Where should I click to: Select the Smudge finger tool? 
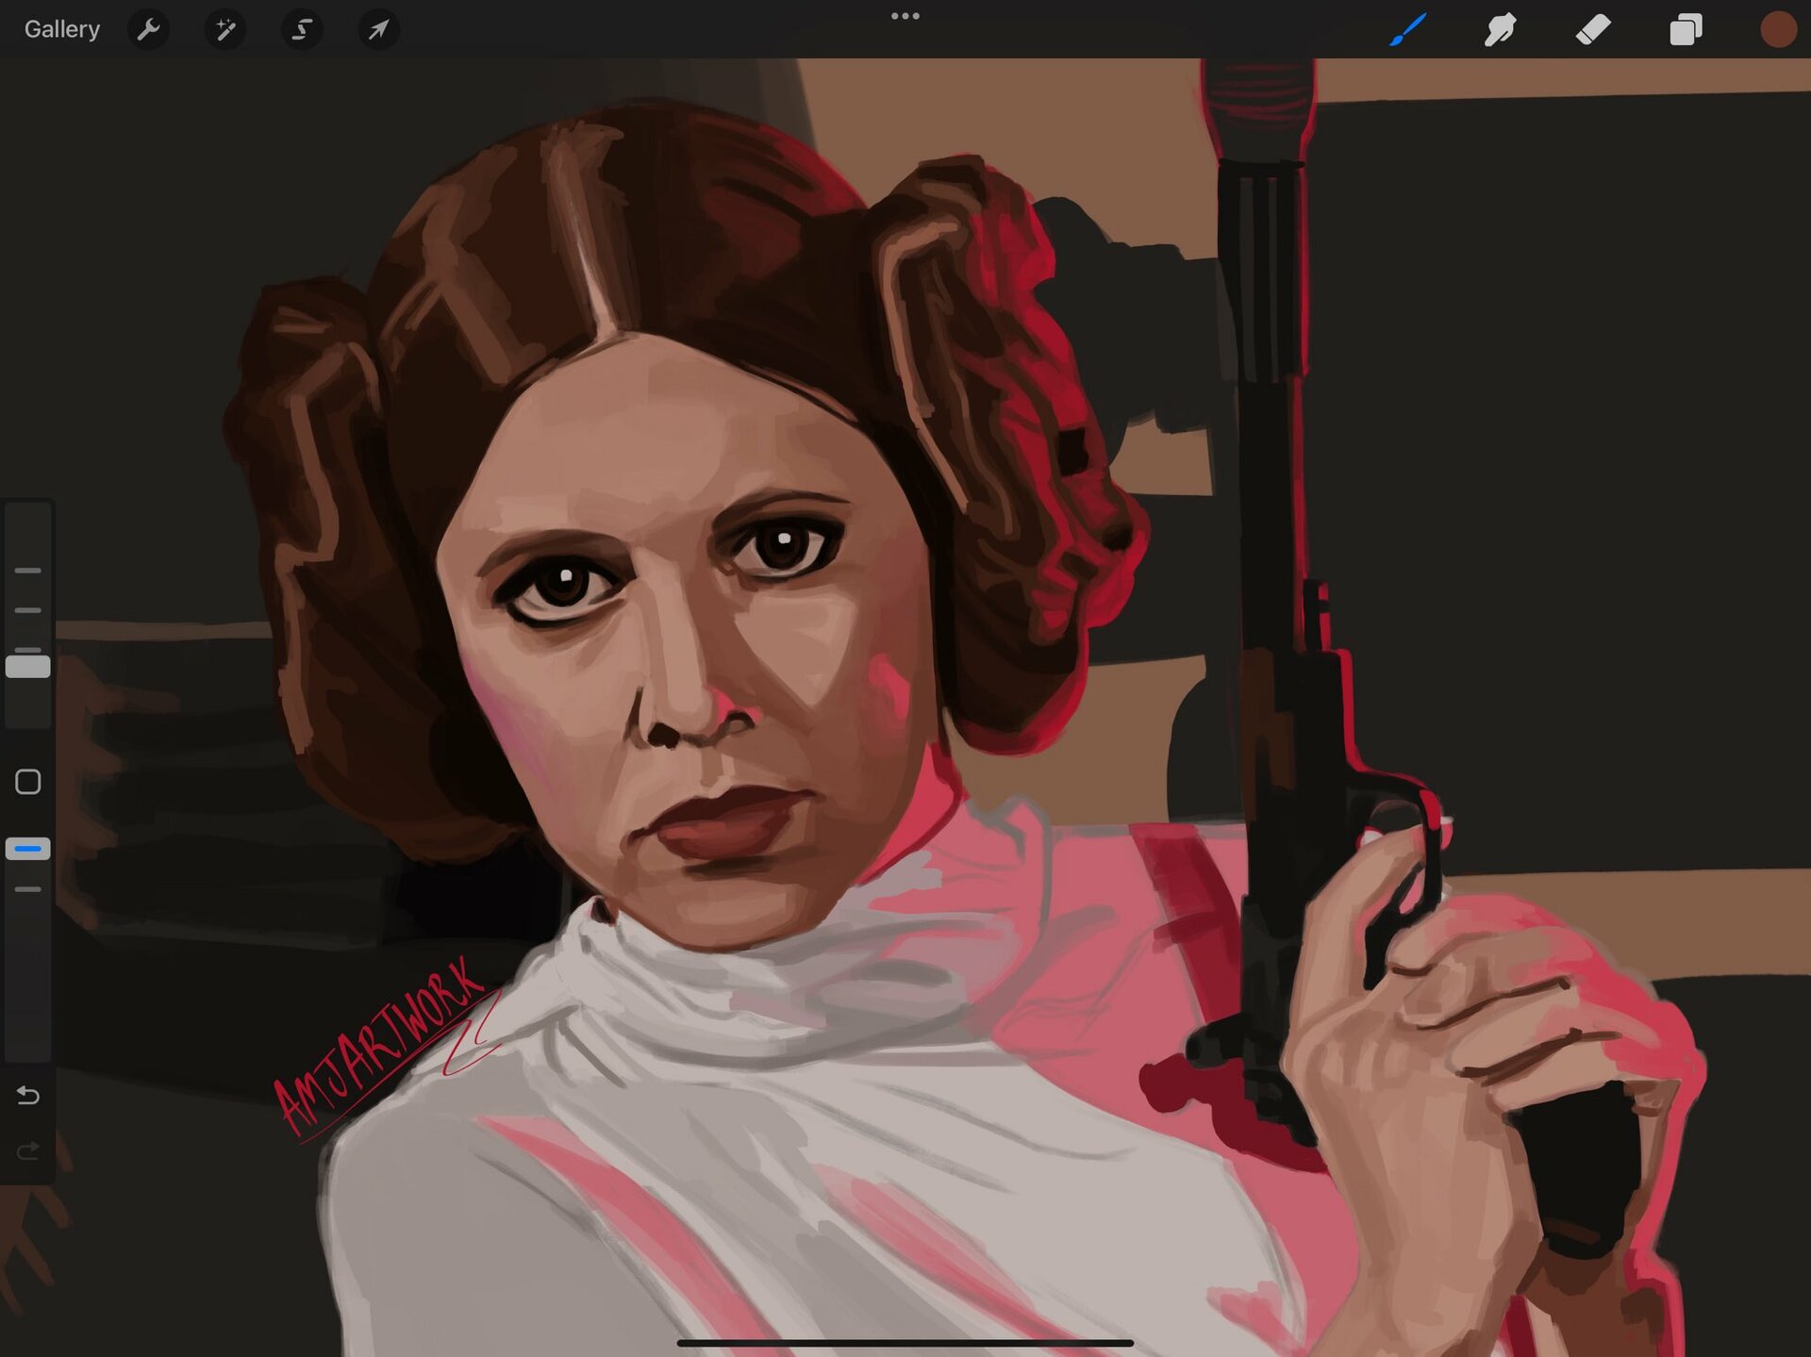tap(1500, 29)
